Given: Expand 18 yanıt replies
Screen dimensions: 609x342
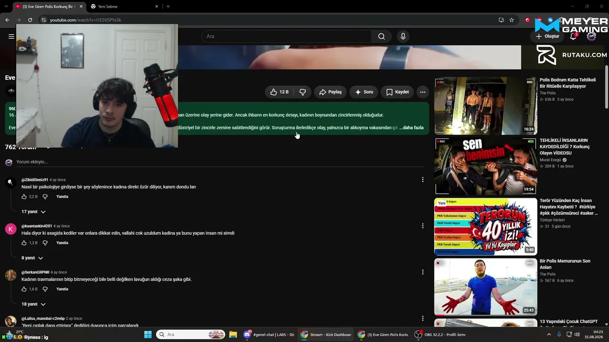Looking at the screenshot, I should (x=33, y=304).
